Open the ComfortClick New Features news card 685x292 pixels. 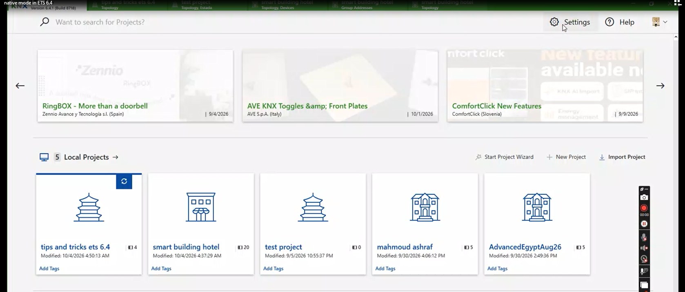[545, 86]
